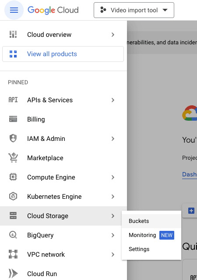Click the View all products grid icon

13,54
